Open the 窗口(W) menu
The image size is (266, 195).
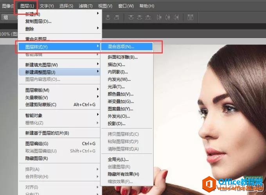pos(126,6)
